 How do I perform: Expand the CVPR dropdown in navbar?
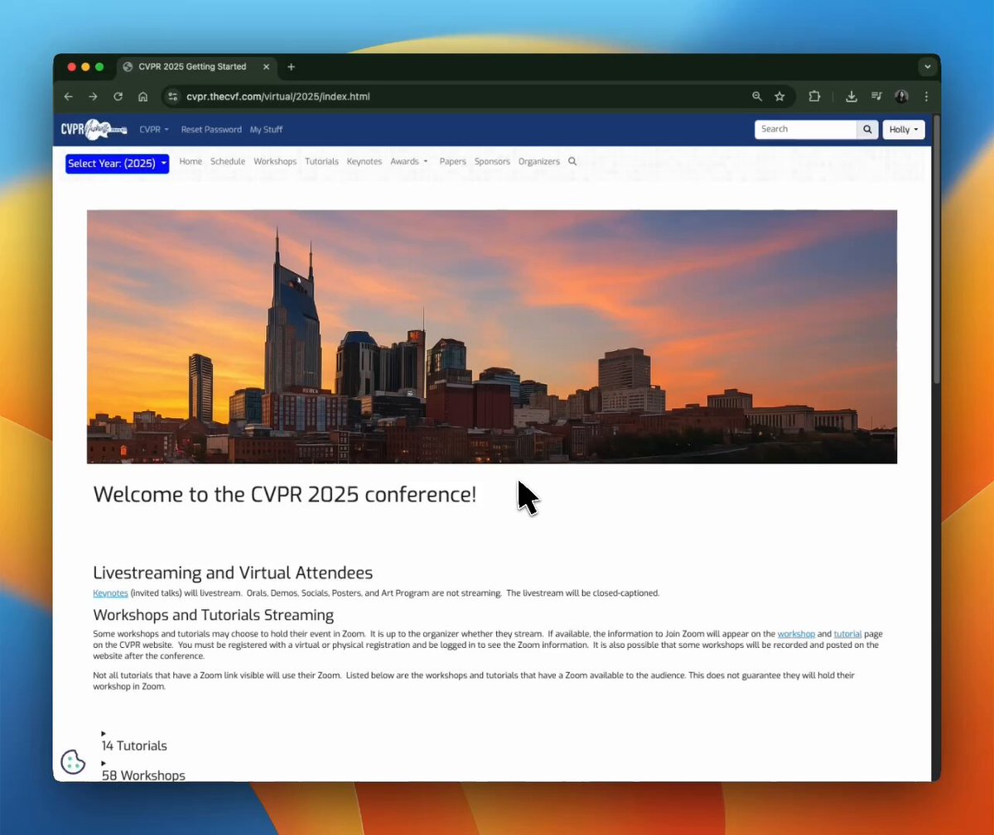(154, 130)
